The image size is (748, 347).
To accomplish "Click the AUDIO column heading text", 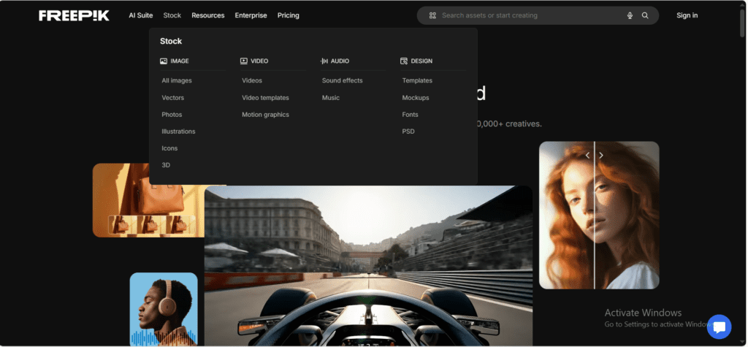I will [x=340, y=61].
